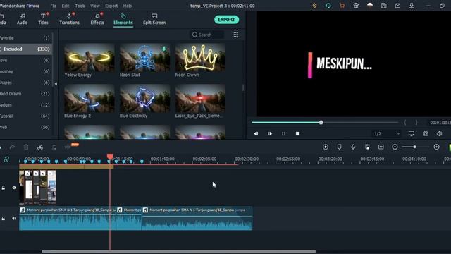Open the Edit menu
The height and width of the screenshot is (254, 451).
point(66,6)
